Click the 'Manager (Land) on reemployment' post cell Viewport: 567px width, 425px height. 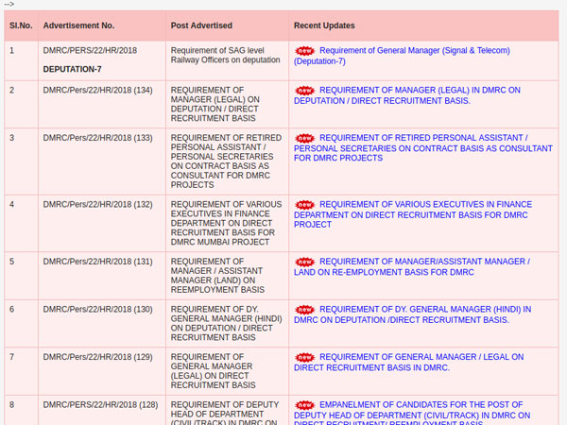[x=227, y=276]
